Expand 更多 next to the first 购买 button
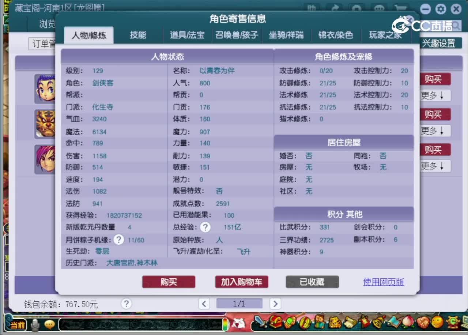Screen dimensions: 468x335 (x=435, y=96)
